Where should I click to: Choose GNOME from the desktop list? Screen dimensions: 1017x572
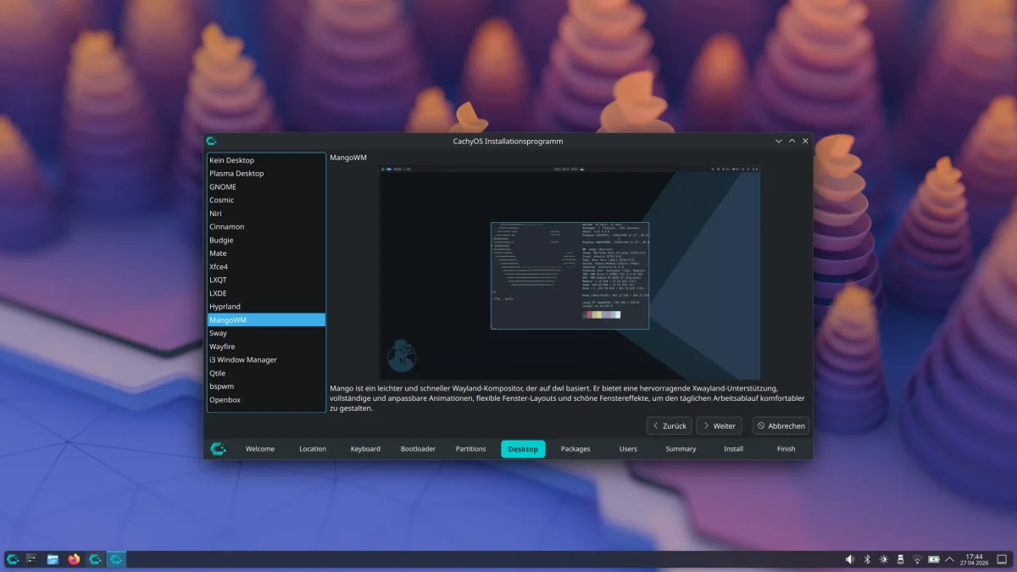click(223, 187)
